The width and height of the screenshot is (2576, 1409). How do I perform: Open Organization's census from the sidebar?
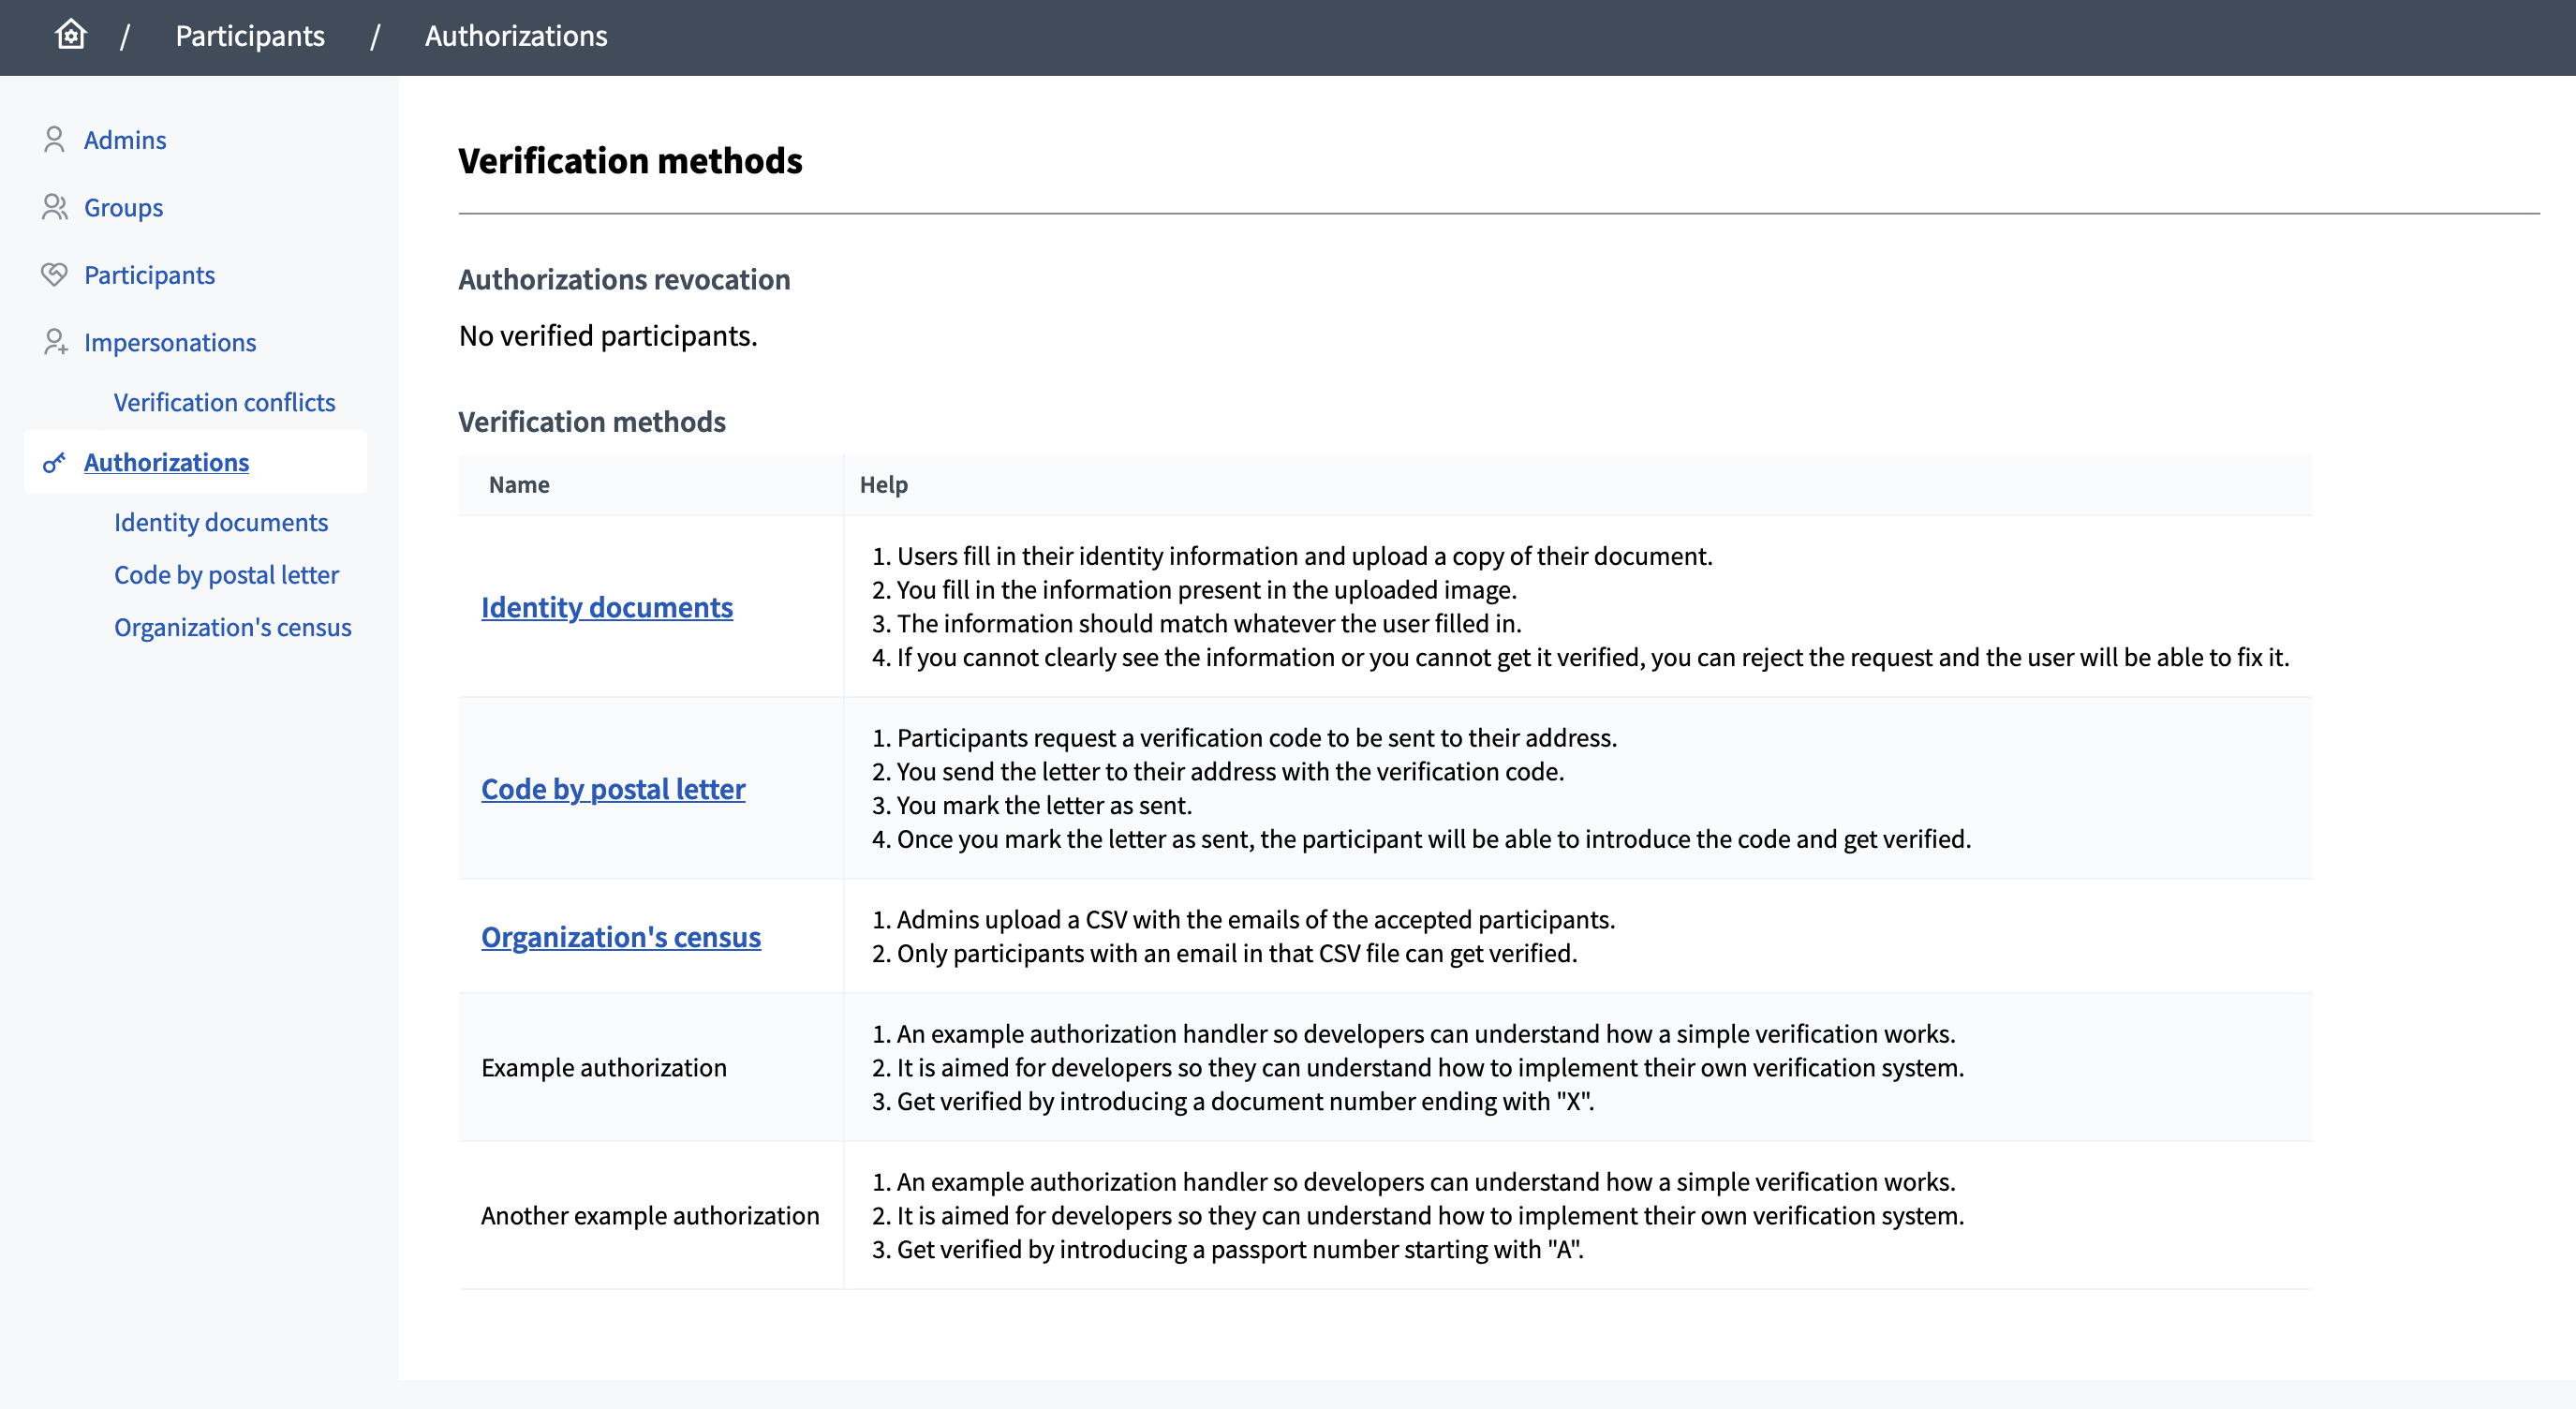[x=232, y=627]
